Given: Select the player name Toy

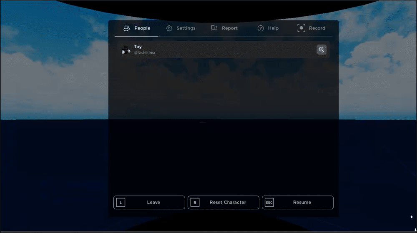Looking at the screenshot, I should point(138,47).
